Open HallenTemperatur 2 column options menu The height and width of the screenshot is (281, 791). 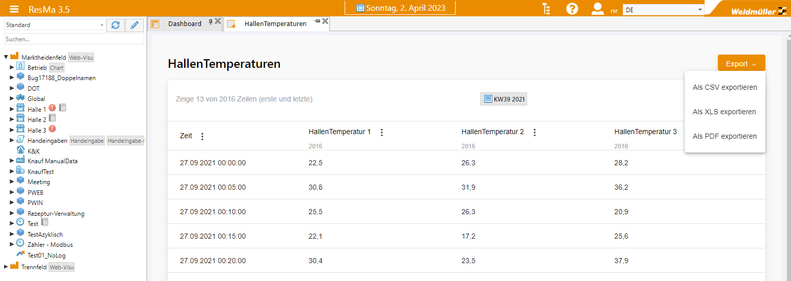(x=535, y=133)
